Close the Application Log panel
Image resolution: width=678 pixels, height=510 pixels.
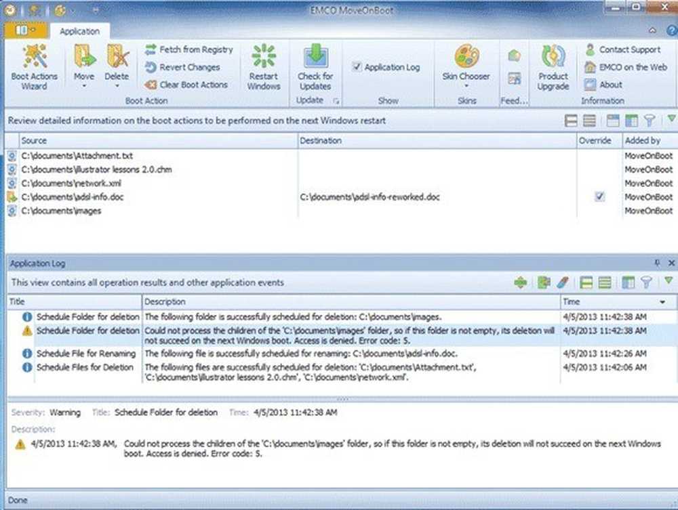(671, 263)
